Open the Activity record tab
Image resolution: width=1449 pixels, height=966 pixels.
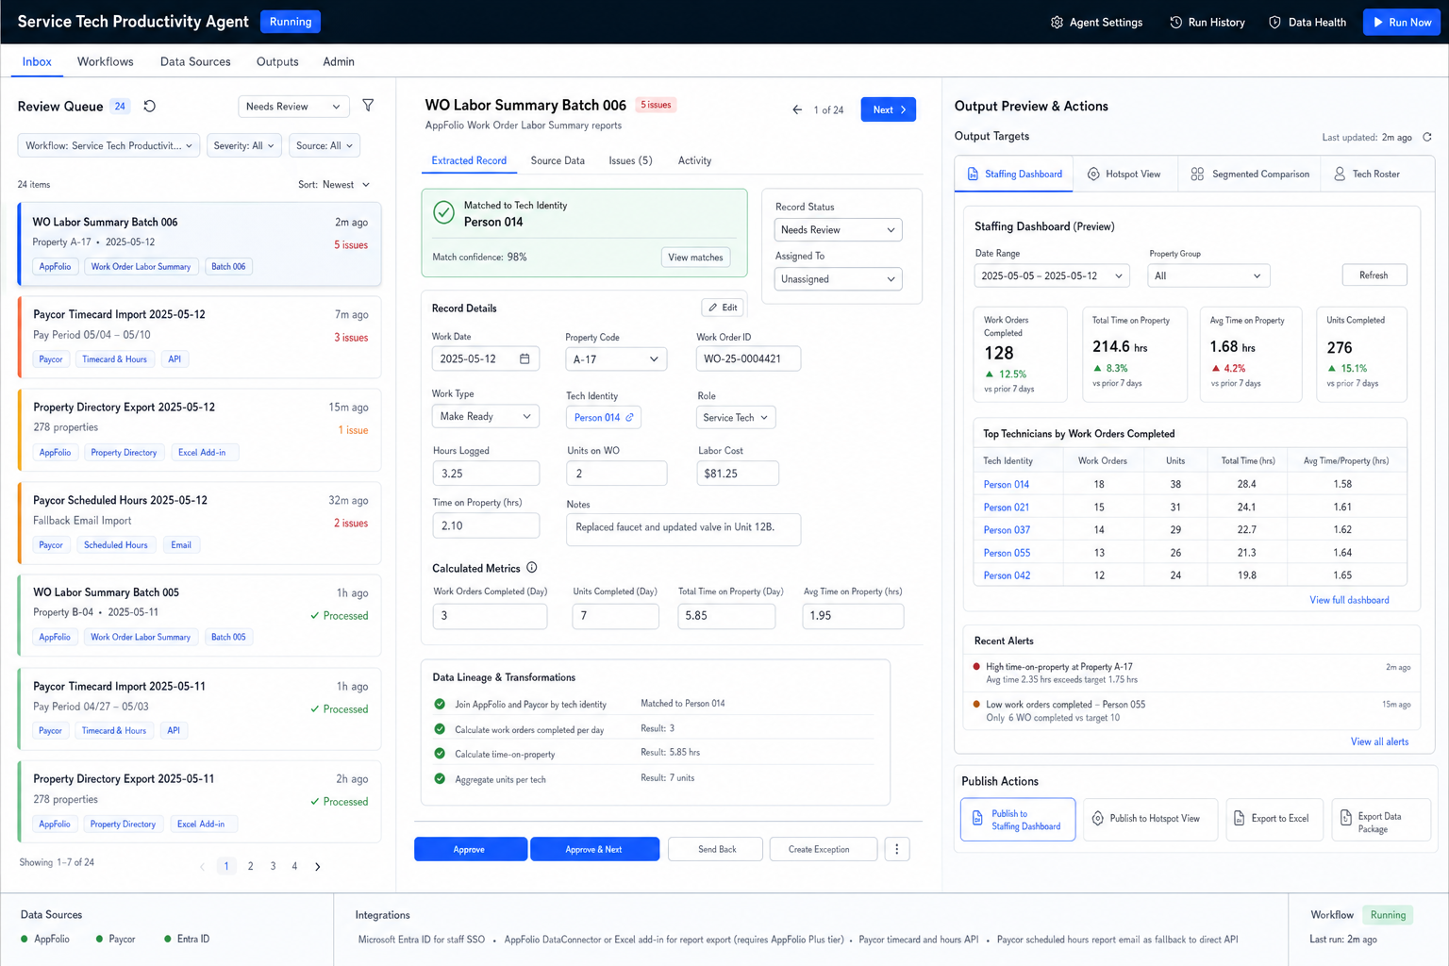[694, 161]
